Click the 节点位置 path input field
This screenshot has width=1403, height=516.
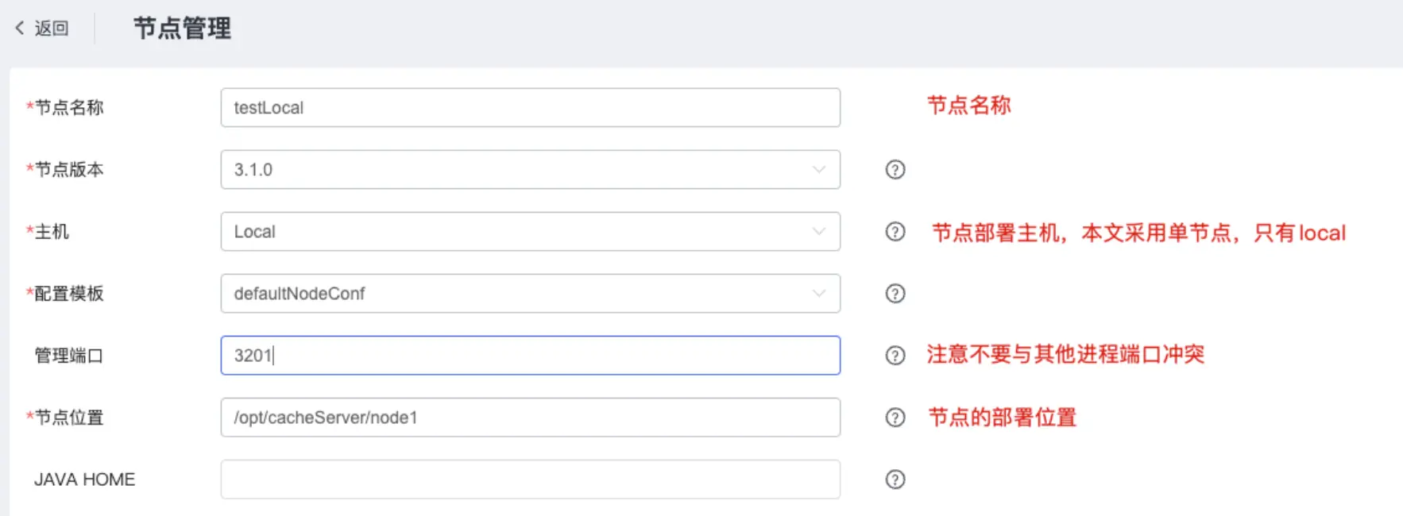[530, 418]
